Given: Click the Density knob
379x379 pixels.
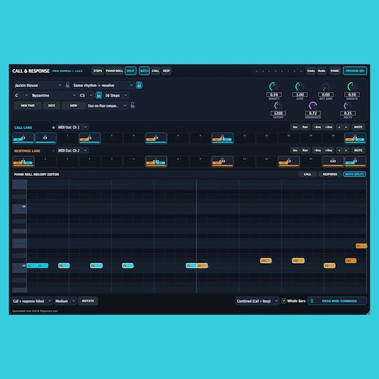Looking at the screenshot, I should coord(274,86).
